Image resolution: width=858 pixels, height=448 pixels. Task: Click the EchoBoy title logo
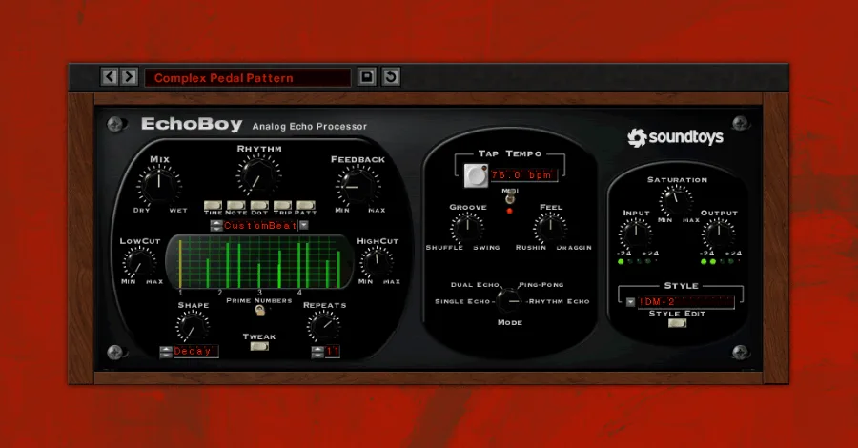pyautogui.click(x=192, y=124)
